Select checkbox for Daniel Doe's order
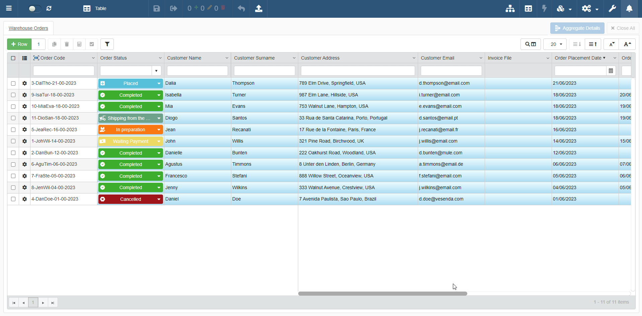This screenshot has height=316, width=642. (x=13, y=199)
